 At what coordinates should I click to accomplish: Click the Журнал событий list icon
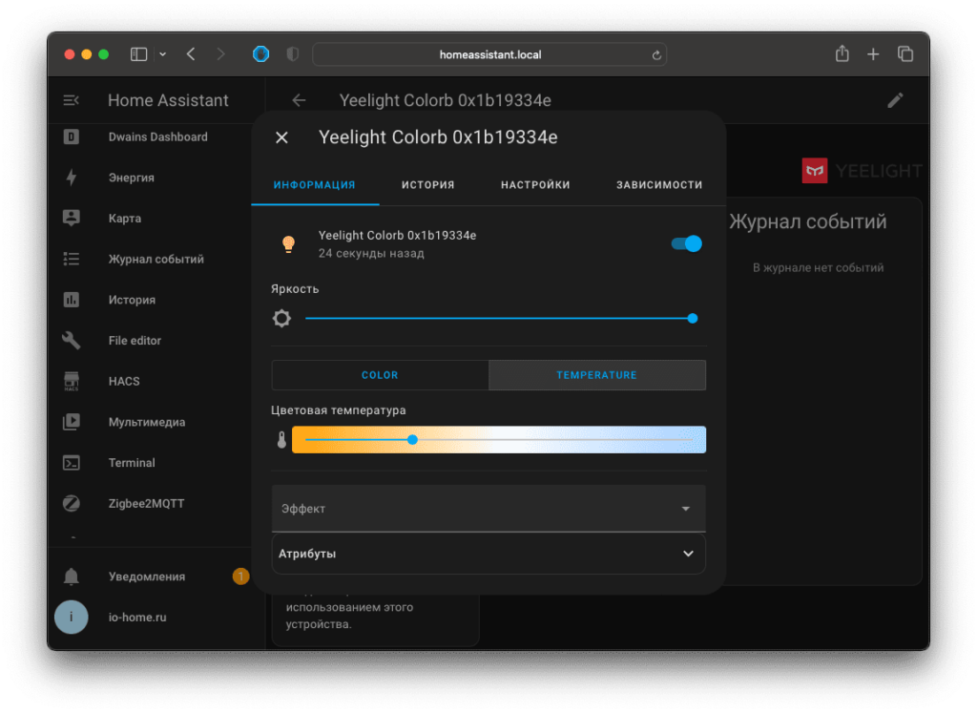(71, 259)
